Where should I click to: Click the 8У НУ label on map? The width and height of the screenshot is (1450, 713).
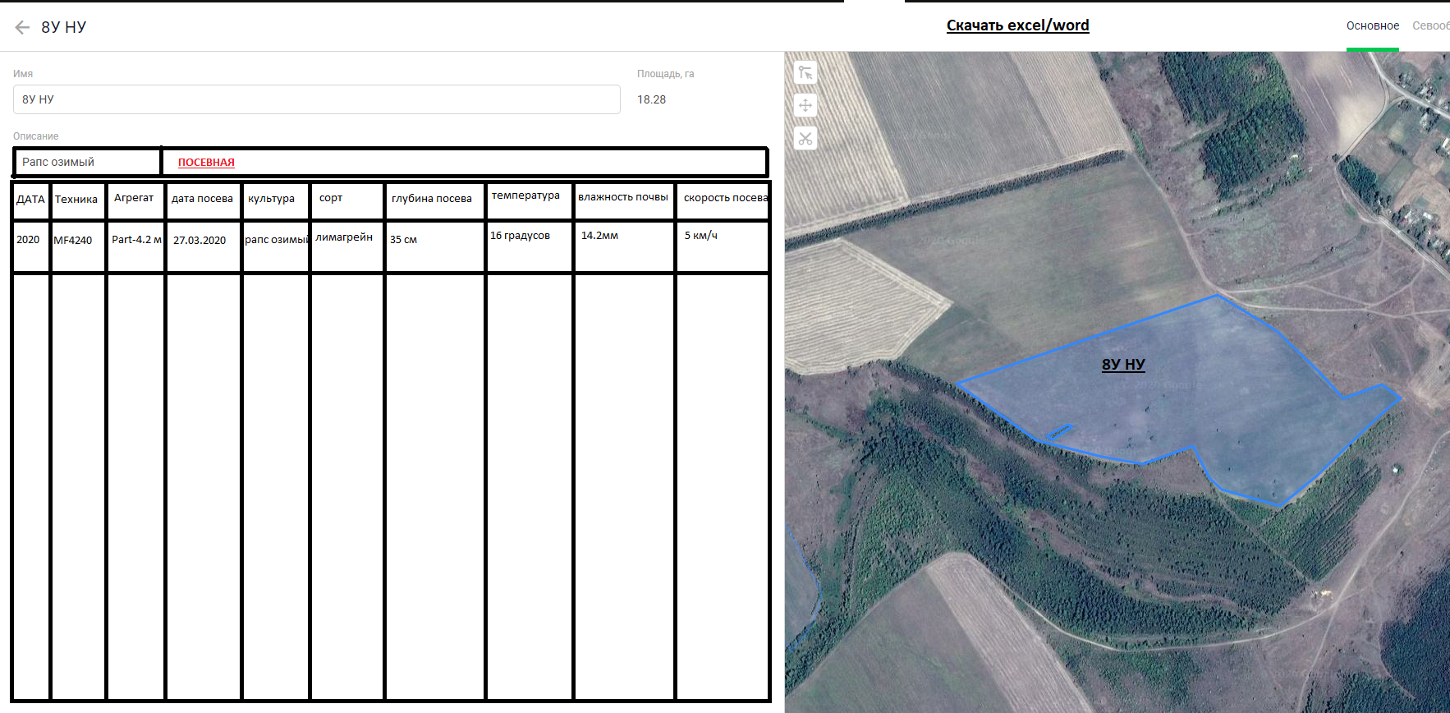pyautogui.click(x=1123, y=365)
